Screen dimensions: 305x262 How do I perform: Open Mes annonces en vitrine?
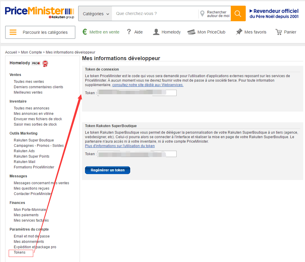tap(34, 114)
